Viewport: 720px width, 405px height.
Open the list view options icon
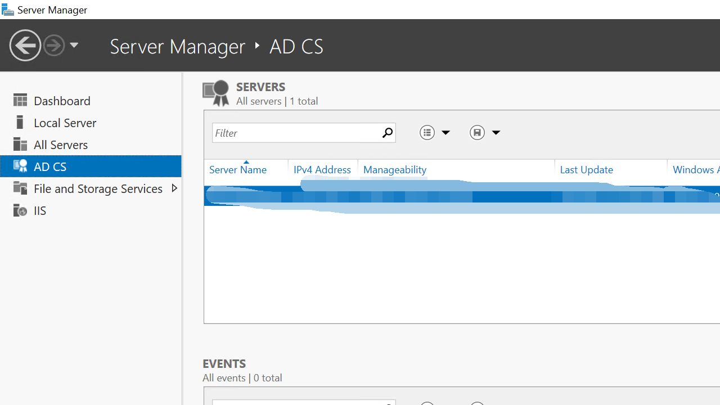(x=427, y=133)
